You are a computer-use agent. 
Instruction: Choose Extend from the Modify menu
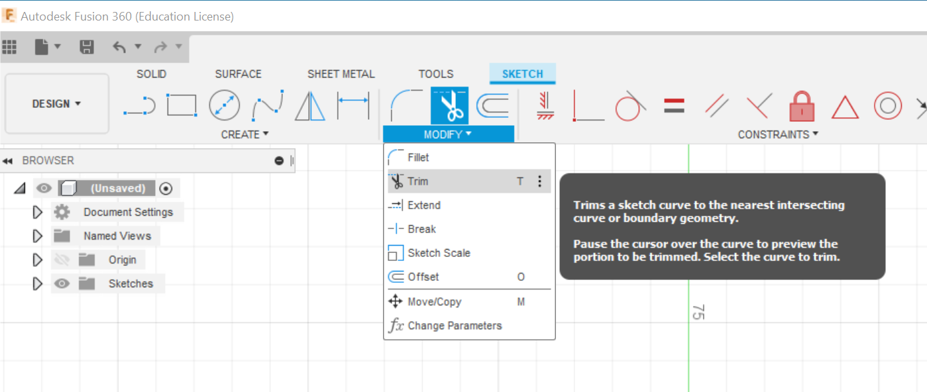coord(424,205)
